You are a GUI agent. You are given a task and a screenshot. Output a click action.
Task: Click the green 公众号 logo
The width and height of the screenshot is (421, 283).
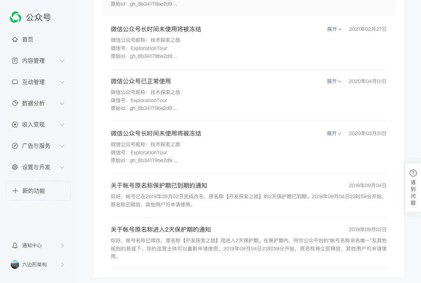click(x=16, y=17)
